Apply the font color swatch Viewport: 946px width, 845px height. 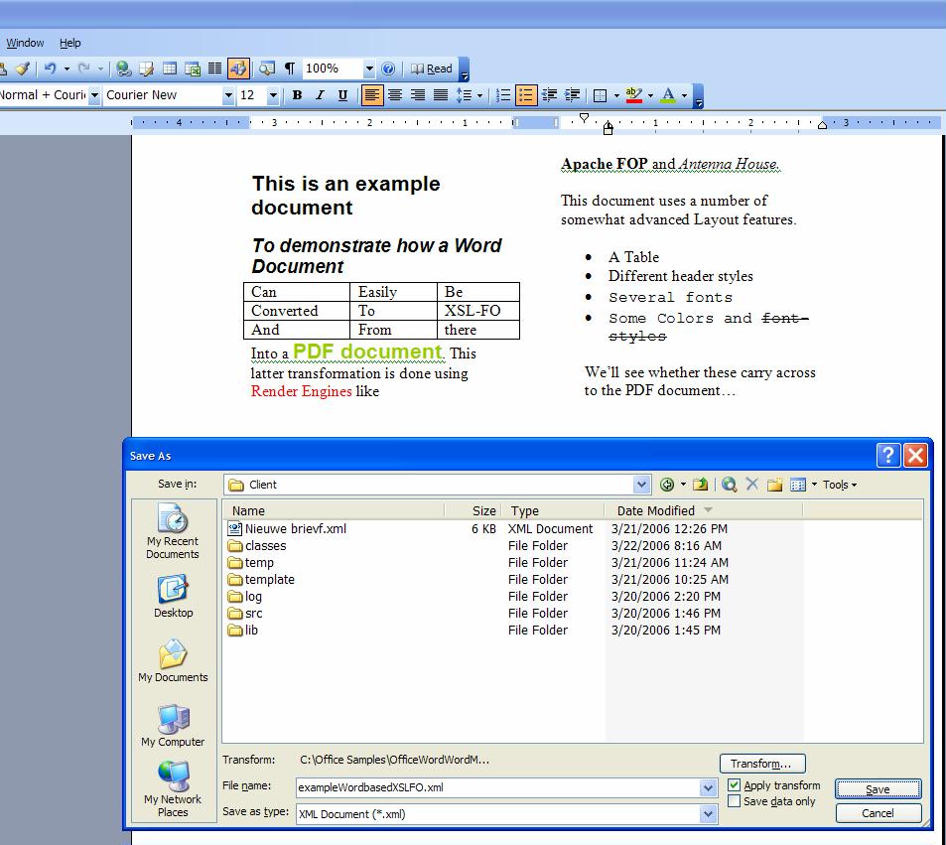[x=668, y=95]
